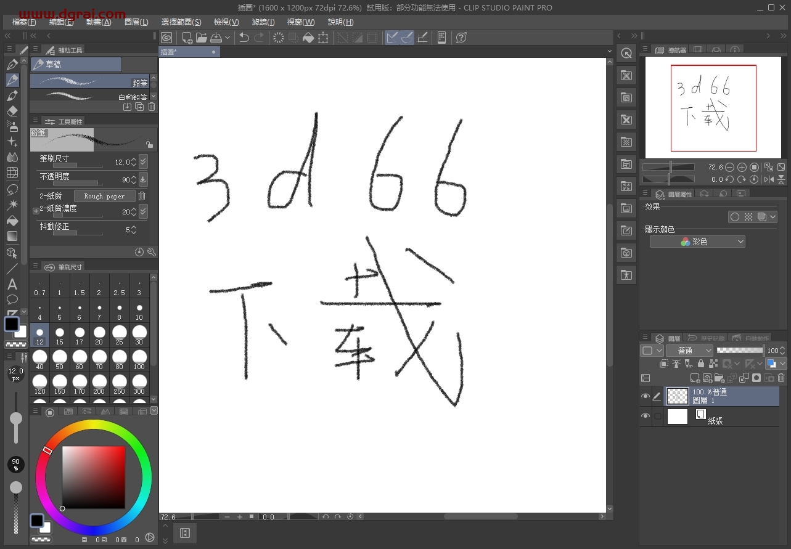Screen dimensions: 791x549
Task: Hide 圖層 1 using its eye icon
Action: coord(646,396)
